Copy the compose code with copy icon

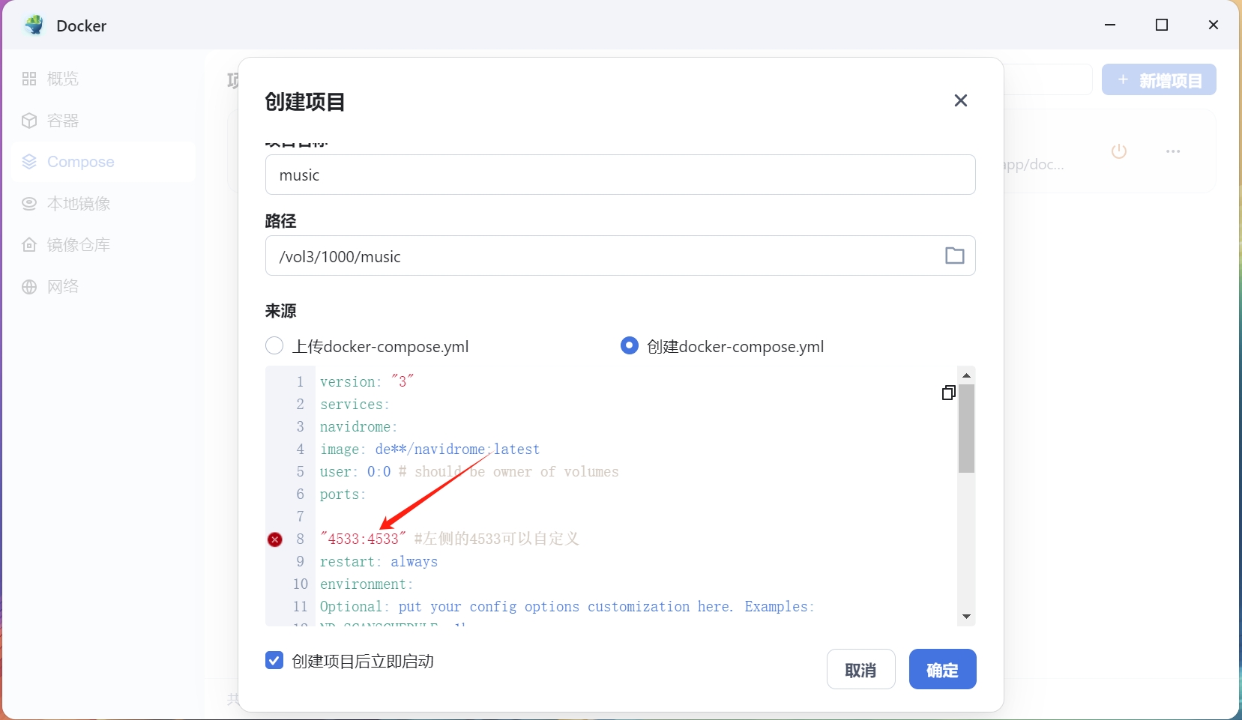click(948, 393)
